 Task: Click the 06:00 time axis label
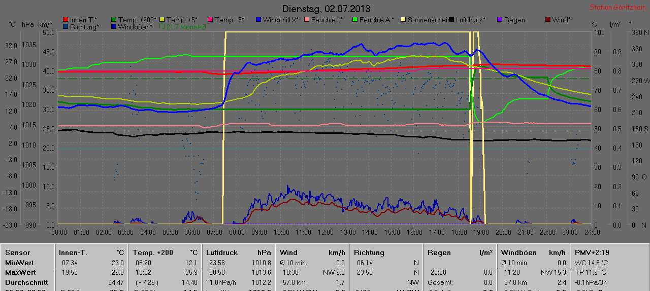click(192, 232)
